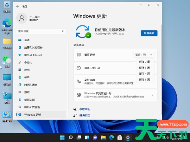Open Microsoft Store from the taskbar
This screenshot has height=142, width=190.
120,138
